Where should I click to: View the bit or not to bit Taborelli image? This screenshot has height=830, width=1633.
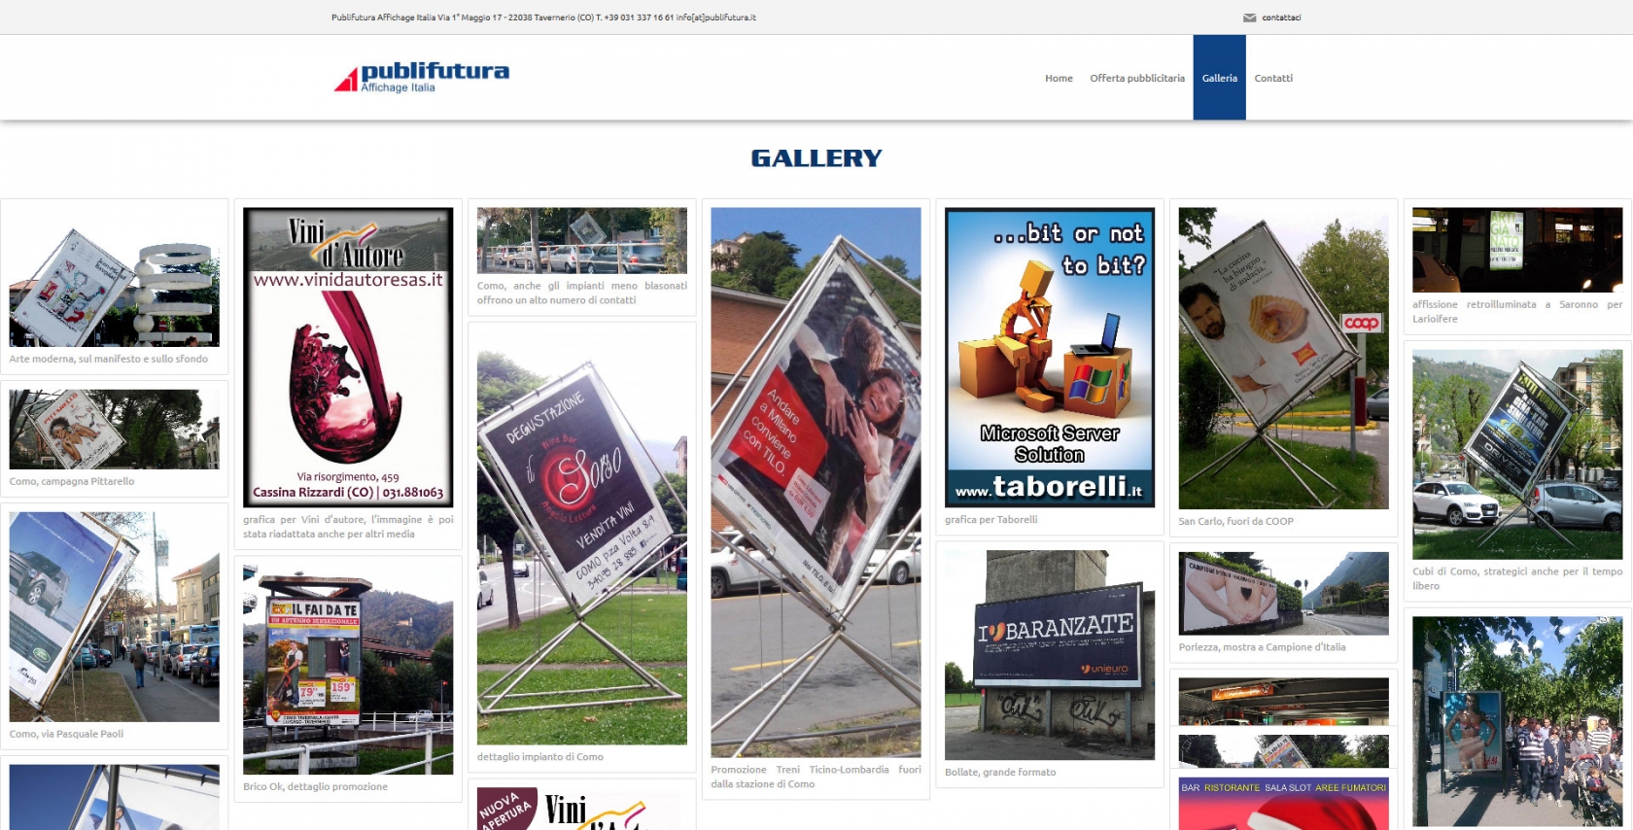tap(1050, 357)
